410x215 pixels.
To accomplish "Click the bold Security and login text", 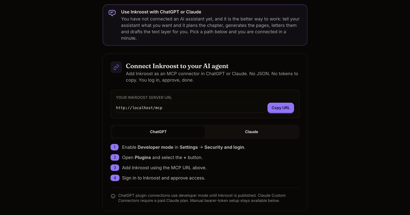I will [224, 147].
